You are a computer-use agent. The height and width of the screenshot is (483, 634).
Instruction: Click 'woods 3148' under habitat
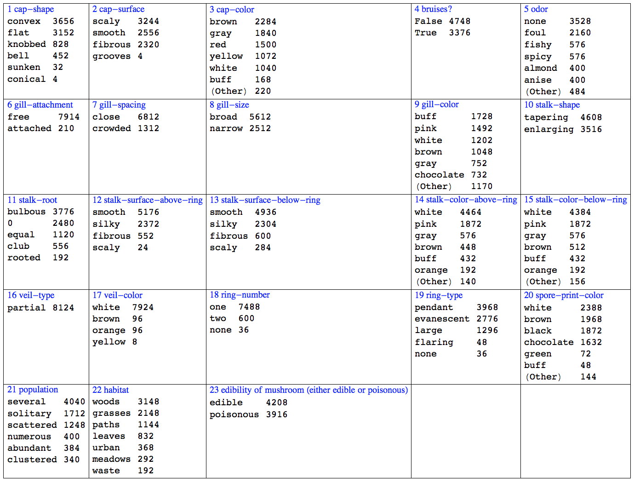[x=126, y=402]
